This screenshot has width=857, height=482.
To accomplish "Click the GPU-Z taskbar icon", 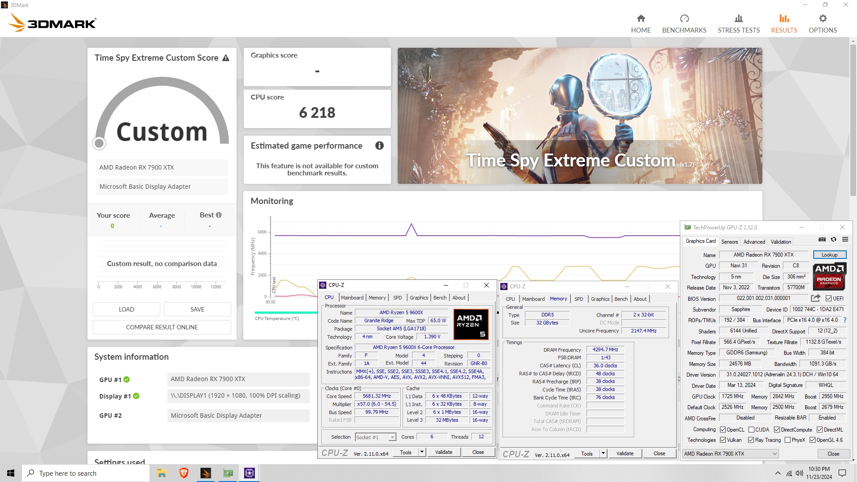I will (x=228, y=473).
